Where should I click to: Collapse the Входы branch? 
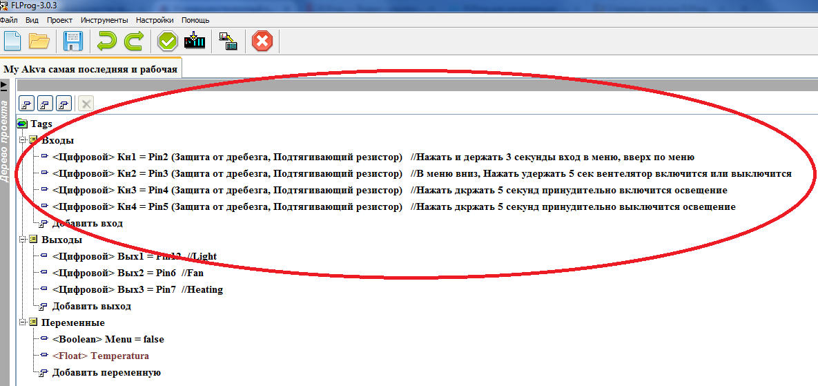tap(22, 140)
